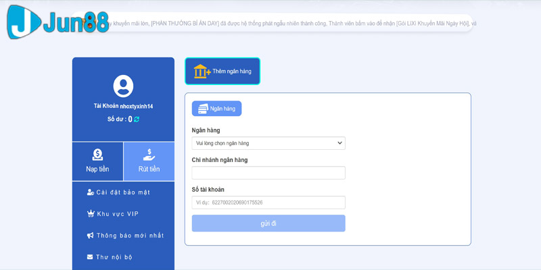Focus the Số tài khoản input field

[x=268, y=202]
